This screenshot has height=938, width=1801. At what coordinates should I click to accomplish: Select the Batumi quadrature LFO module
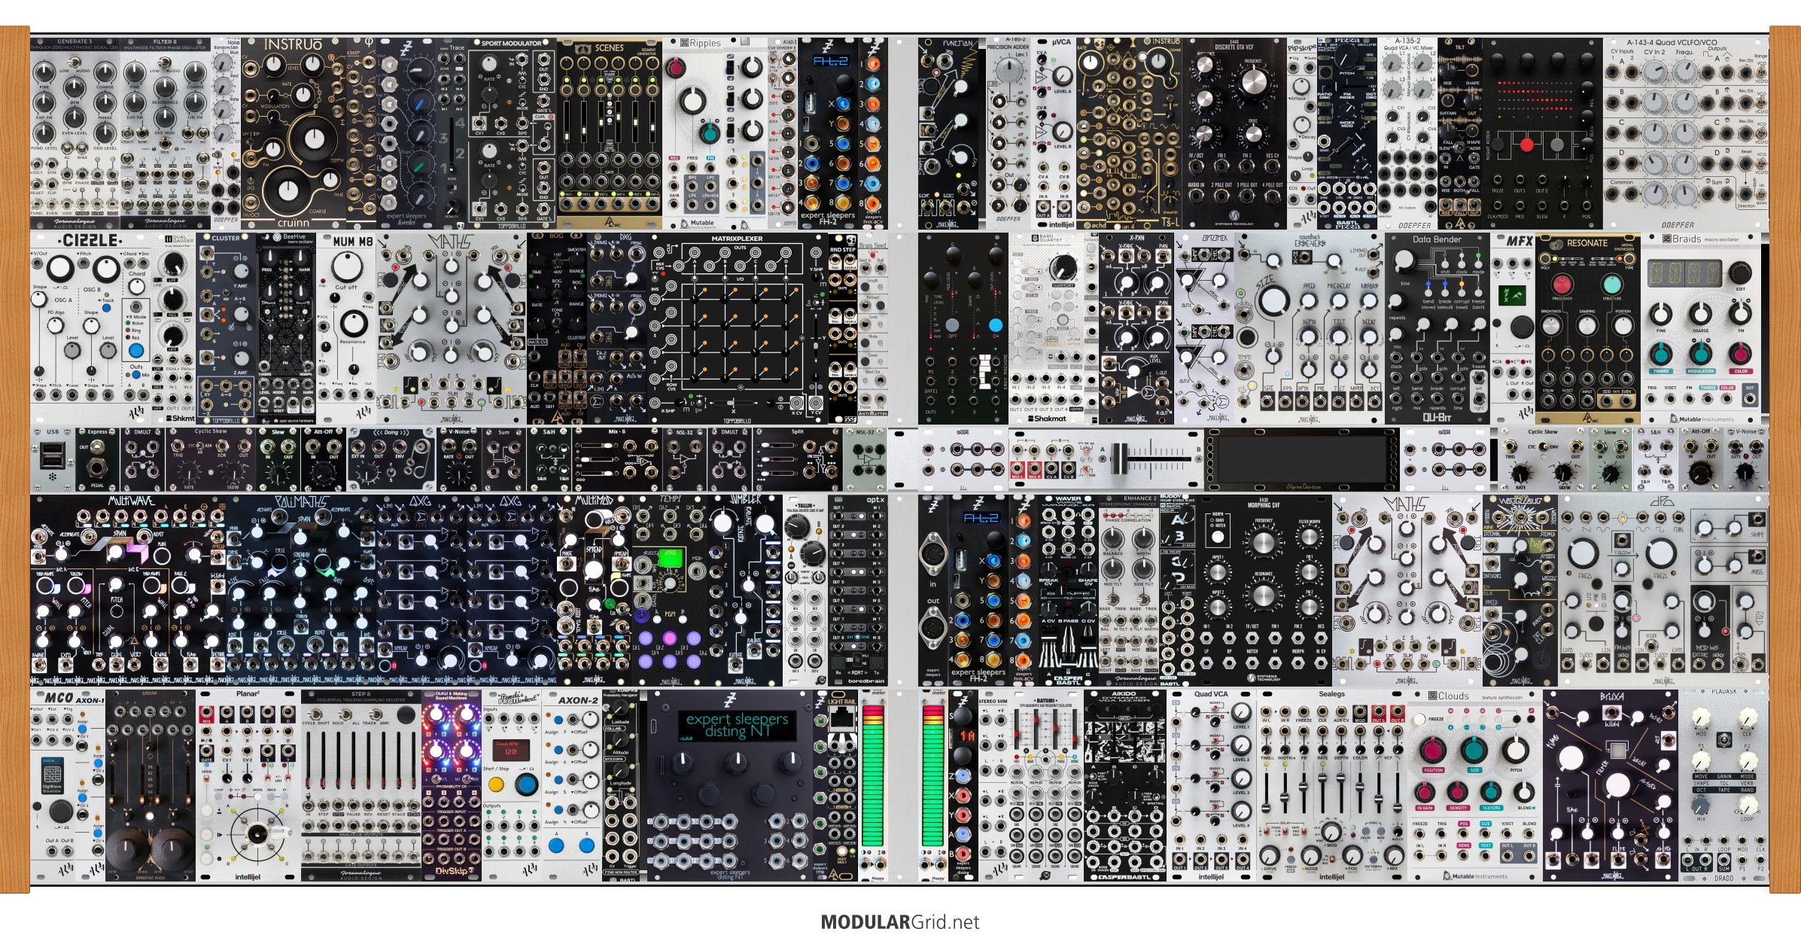pyautogui.click(x=1046, y=784)
